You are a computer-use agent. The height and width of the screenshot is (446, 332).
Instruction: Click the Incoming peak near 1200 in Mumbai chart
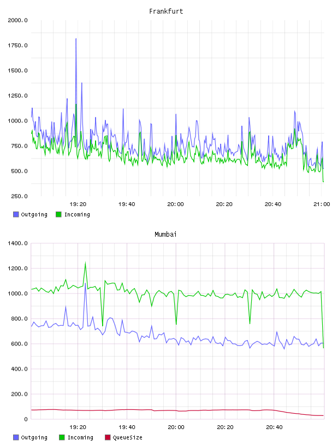tap(85, 263)
